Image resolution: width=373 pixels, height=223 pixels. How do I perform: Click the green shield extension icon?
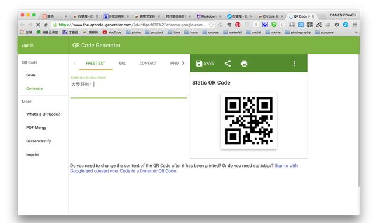tap(274, 25)
